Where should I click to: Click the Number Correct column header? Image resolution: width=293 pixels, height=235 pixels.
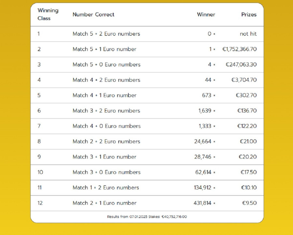tap(93, 14)
